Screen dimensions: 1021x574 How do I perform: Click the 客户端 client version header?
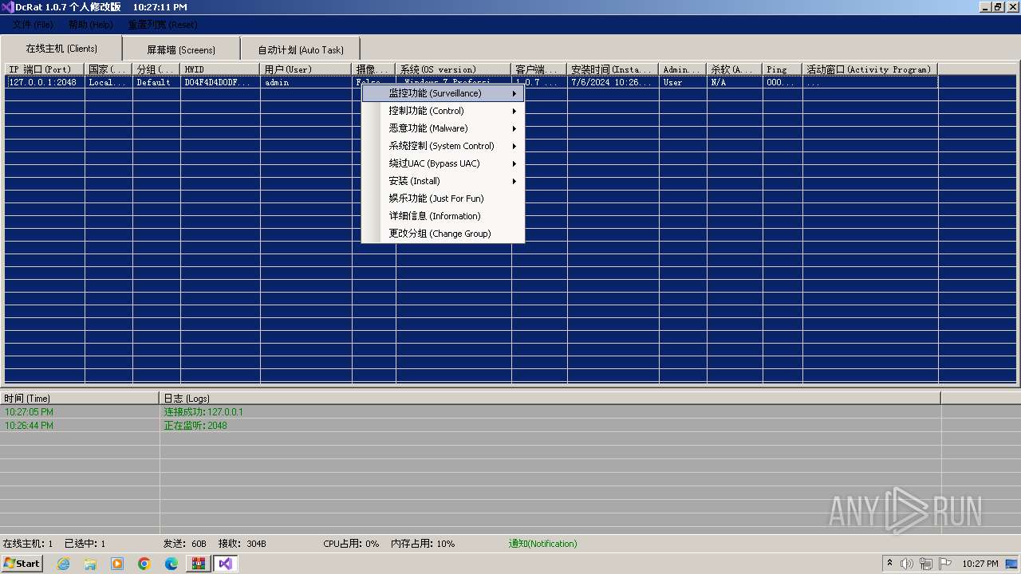(539, 69)
